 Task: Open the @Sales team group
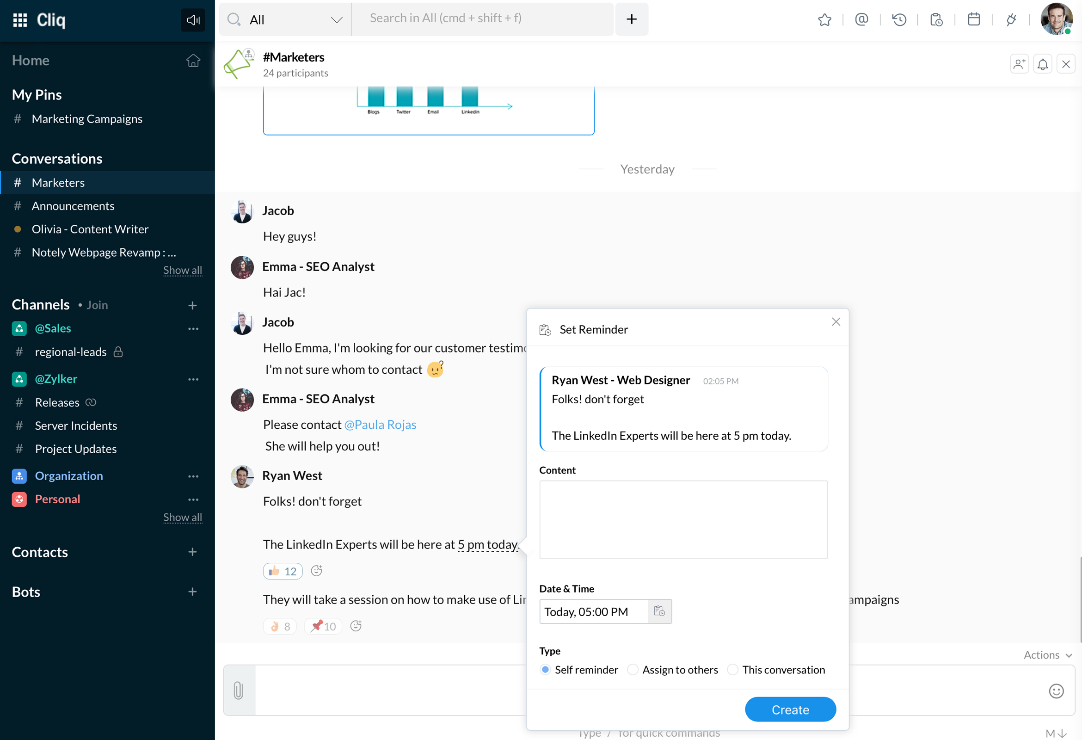click(x=53, y=329)
